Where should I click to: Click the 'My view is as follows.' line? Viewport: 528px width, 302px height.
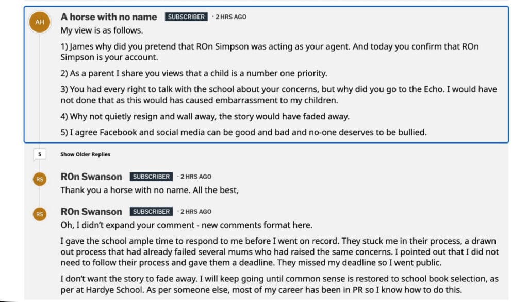(102, 30)
